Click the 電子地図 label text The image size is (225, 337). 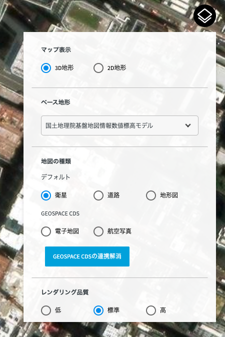(x=67, y=231)
